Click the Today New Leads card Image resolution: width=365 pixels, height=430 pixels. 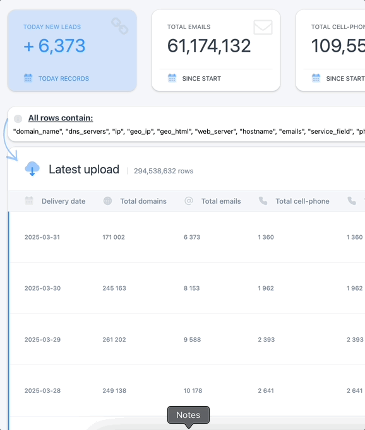tap(72, 50)
